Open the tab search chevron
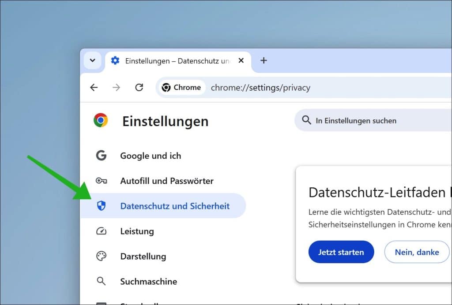 (x=92, y=60)
